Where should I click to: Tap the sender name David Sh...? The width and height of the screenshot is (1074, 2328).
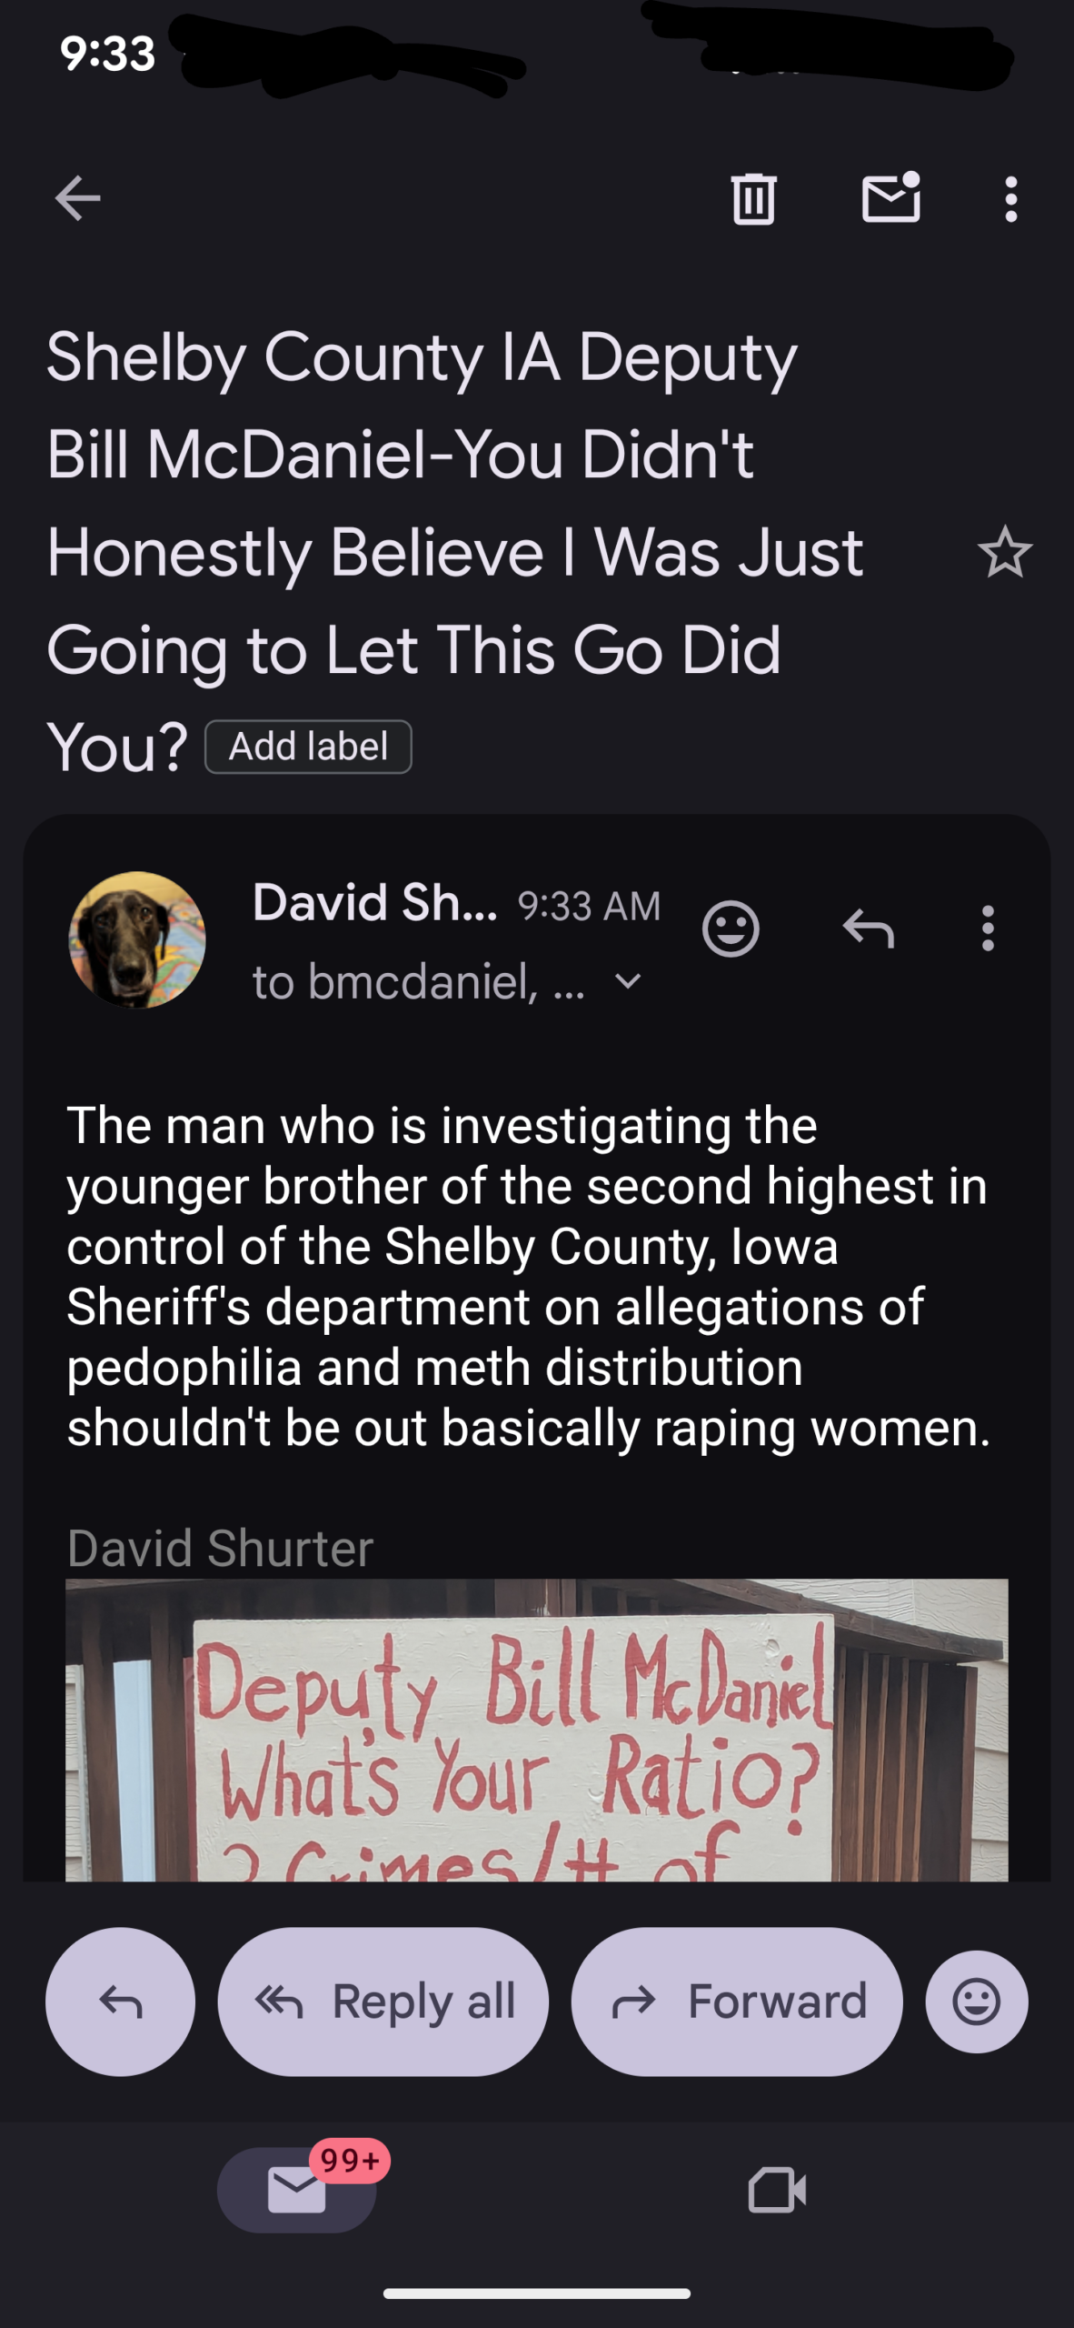(374, 903)
